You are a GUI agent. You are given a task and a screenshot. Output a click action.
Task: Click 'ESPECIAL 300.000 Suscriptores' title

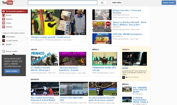[x=127, y=34]
